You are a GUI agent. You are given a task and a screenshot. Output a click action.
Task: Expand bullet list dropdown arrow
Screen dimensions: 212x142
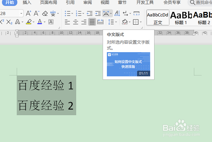click(x=72, y=13)
